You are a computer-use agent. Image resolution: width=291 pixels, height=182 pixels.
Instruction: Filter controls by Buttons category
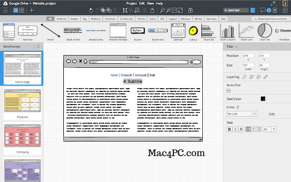point(96,19)
